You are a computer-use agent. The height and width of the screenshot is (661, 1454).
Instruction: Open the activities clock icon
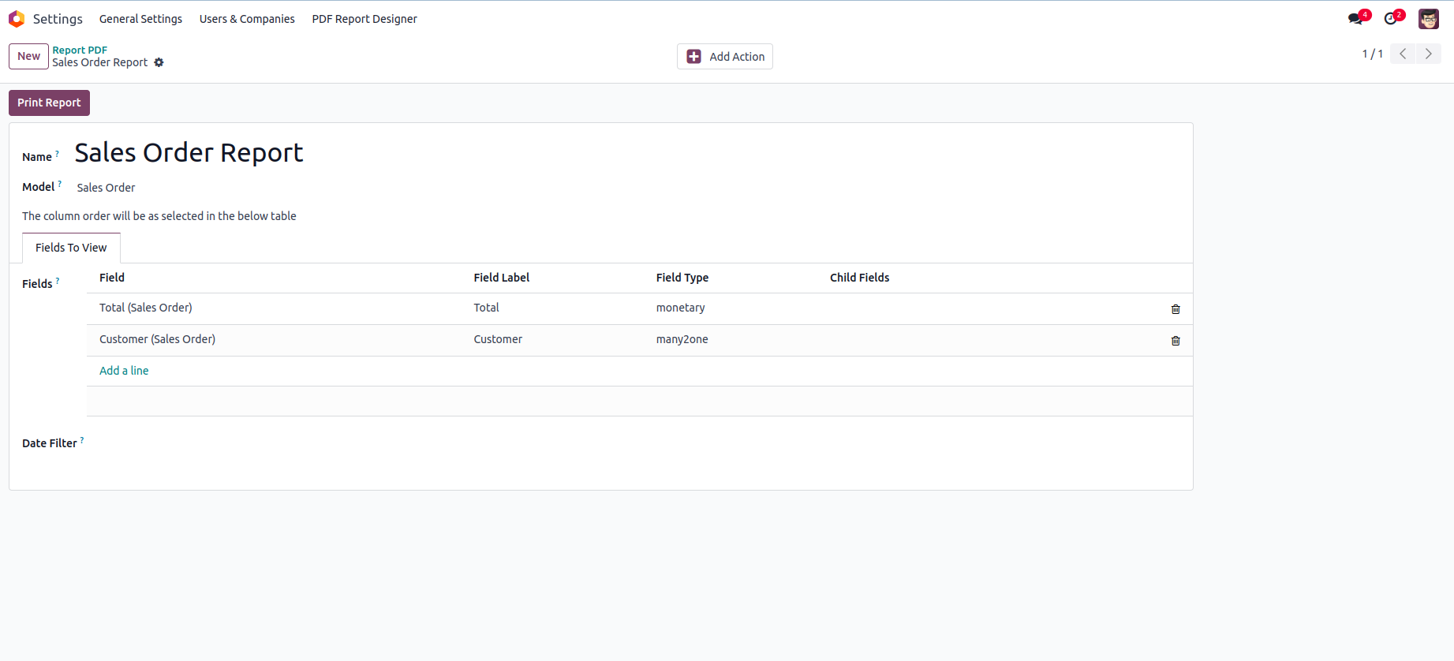(x=1392, y=19)
